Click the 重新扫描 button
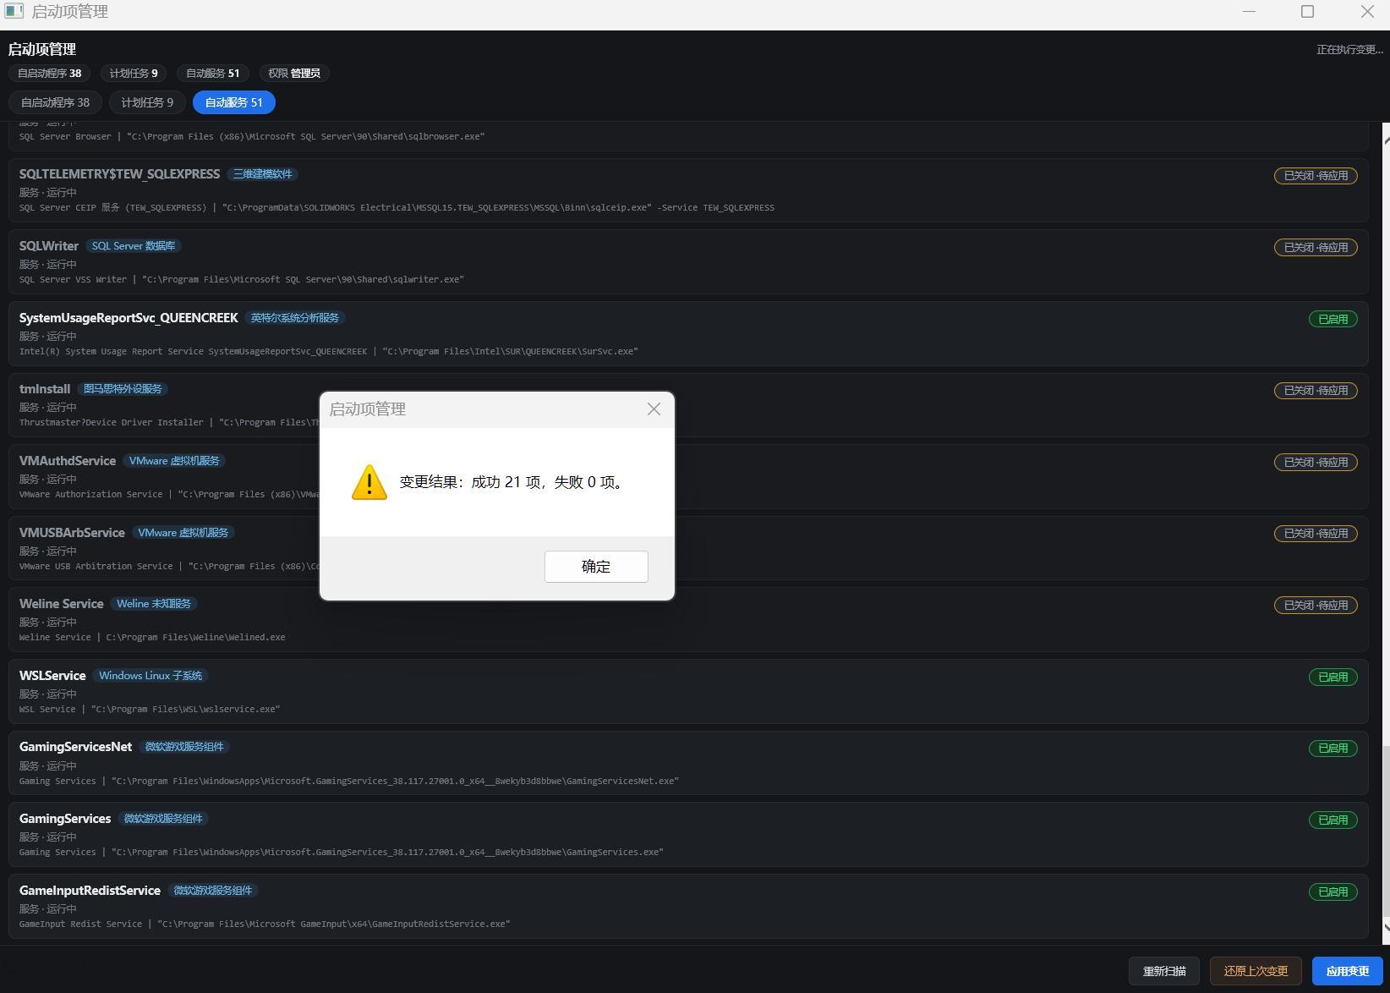 click(x=1164, y=971)
